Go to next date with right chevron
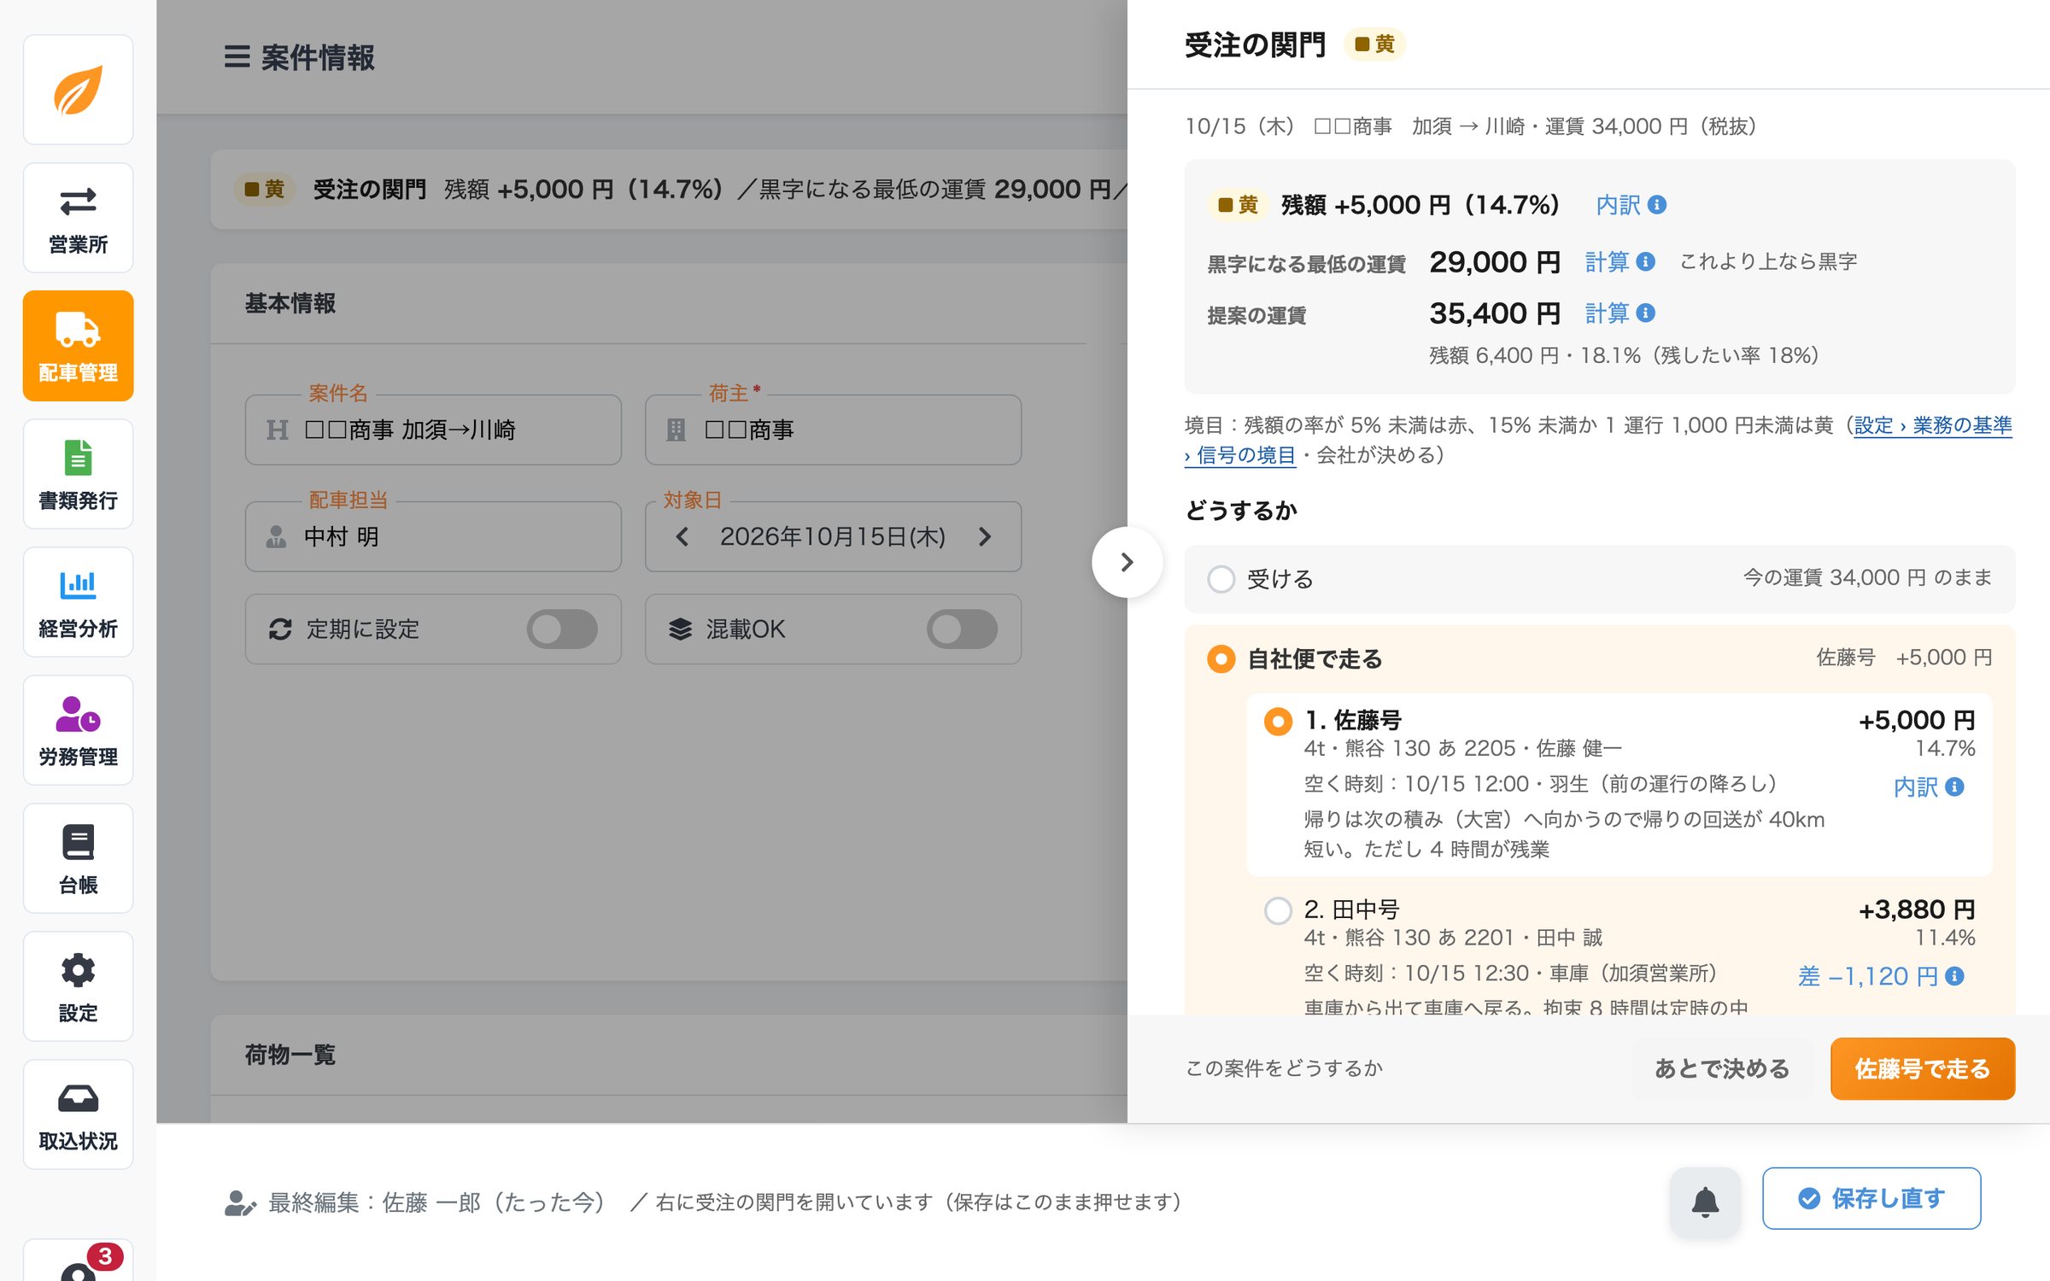 tap(985, 536)
